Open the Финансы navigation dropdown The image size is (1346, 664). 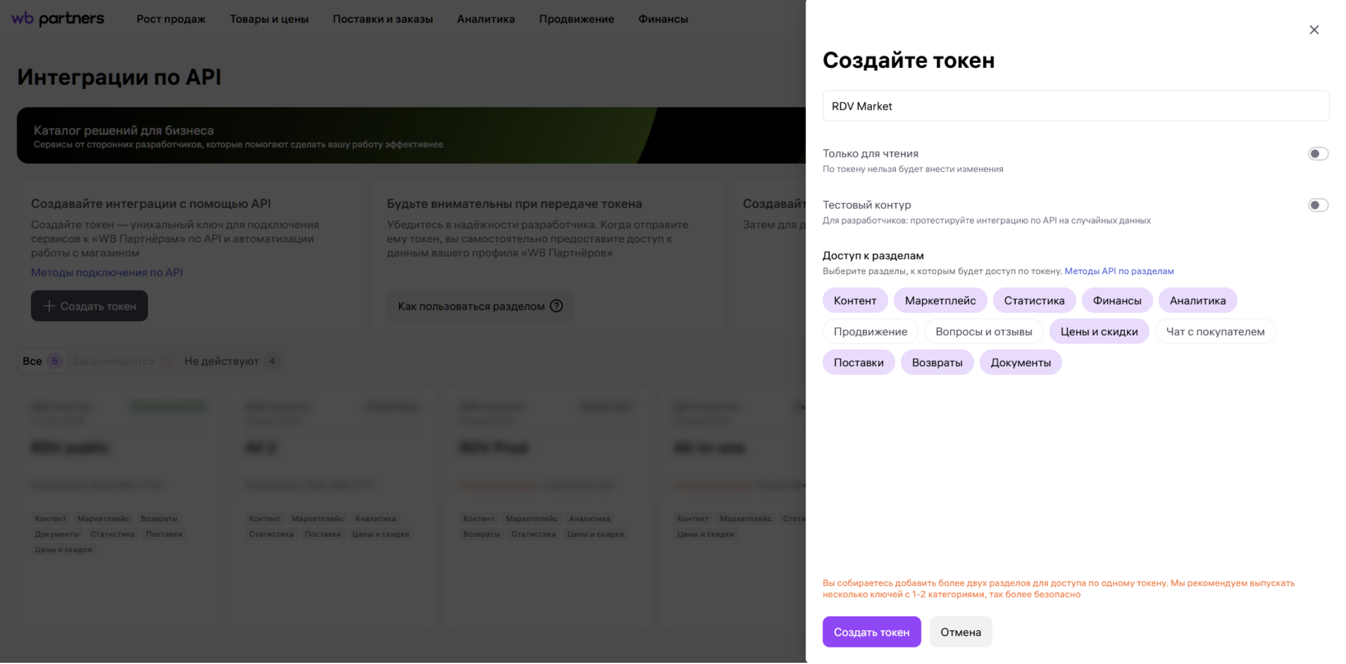(x=663, y=19)
